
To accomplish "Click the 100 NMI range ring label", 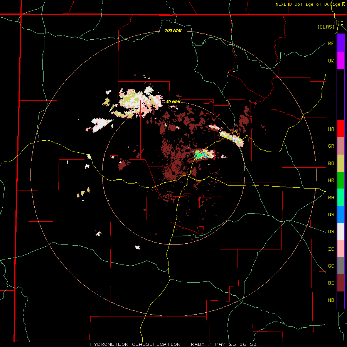I will [173, 30].
